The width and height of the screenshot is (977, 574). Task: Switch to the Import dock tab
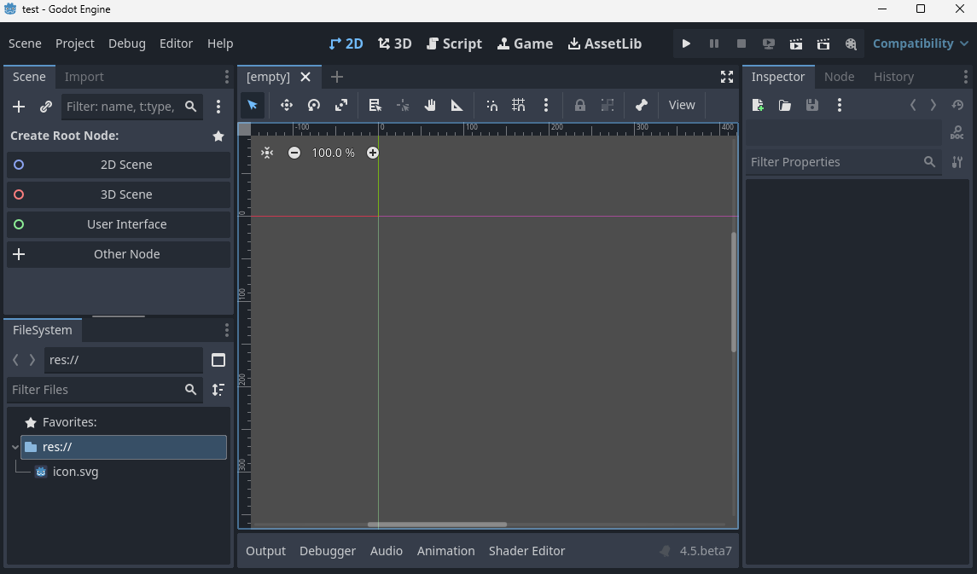point(84,78)
